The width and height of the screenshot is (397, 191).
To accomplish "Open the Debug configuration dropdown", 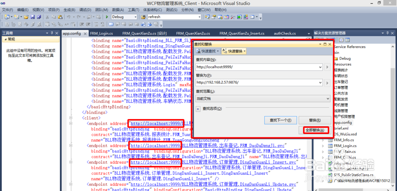I will [x=135, y=17].
